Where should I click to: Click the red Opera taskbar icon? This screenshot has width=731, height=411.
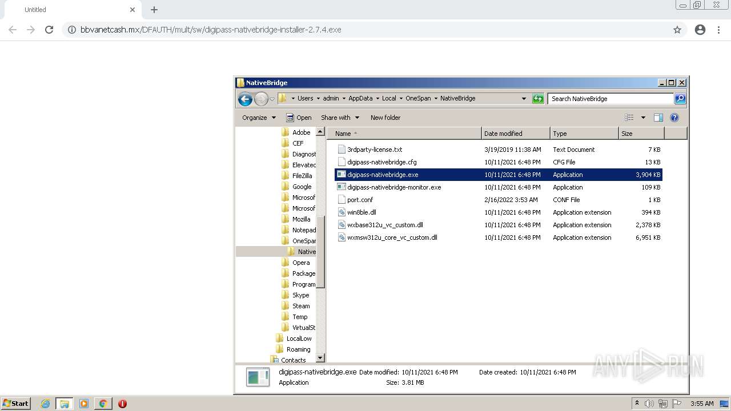coord(122,404)
